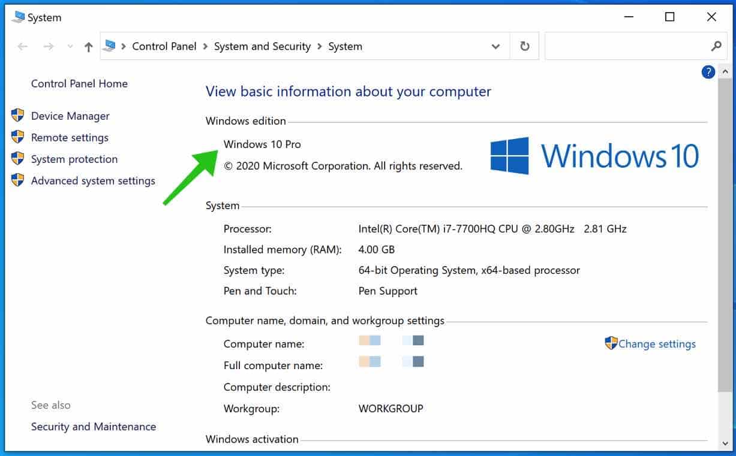
Task: Click the vertical scrollbar down arrow
Action: point(725,443)
